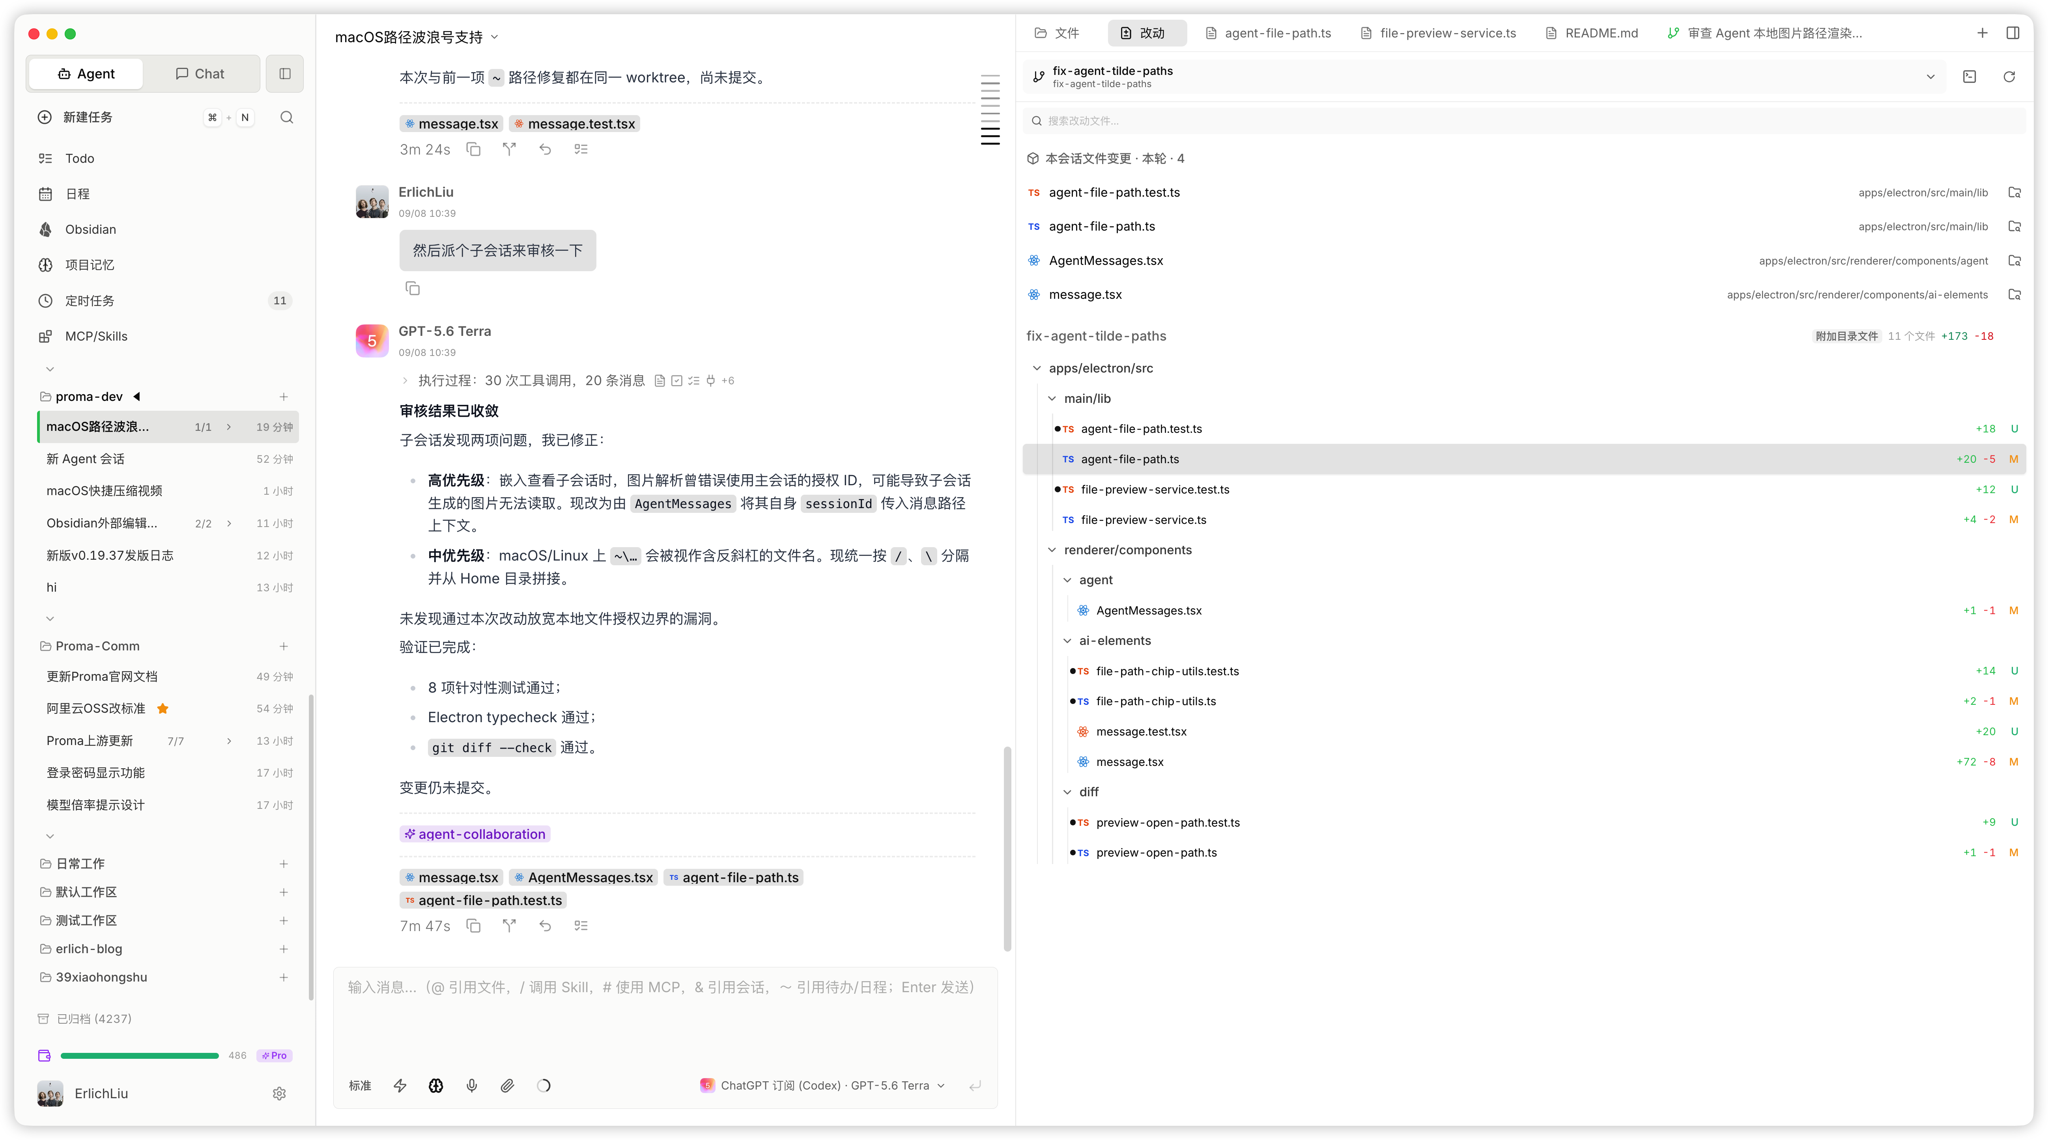Open the macOS路径波浪号支持 title dropdown
Viewport: 2048px width, 1140px height.
tap(417, 37)
